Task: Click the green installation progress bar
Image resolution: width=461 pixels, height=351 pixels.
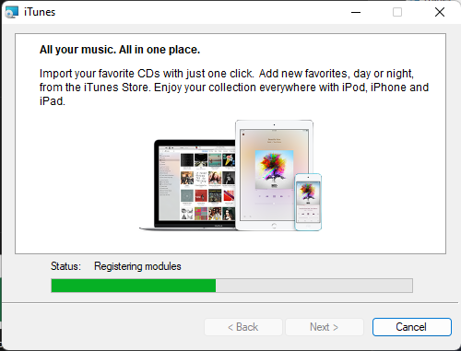Action: click(231, 286)
